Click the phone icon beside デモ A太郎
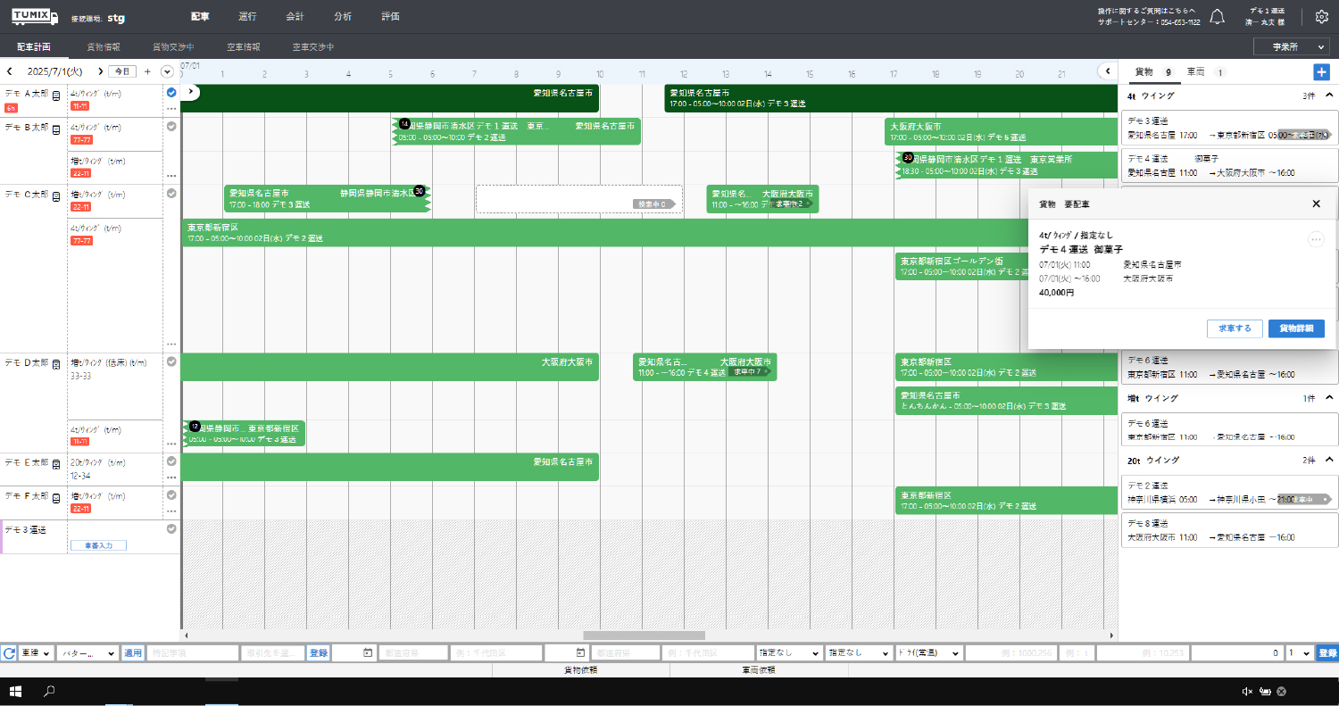Image resolution: width=1339 pixels, height=706 pixels. click(x=56, y=95)
